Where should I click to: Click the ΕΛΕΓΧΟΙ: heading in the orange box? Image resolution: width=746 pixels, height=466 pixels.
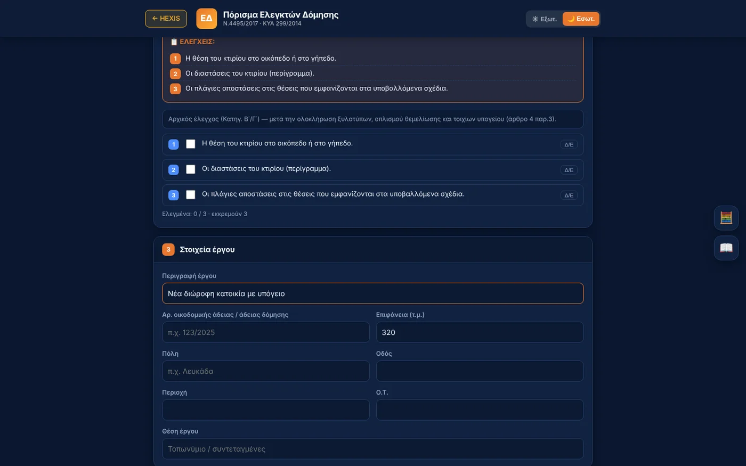(192, 42)
